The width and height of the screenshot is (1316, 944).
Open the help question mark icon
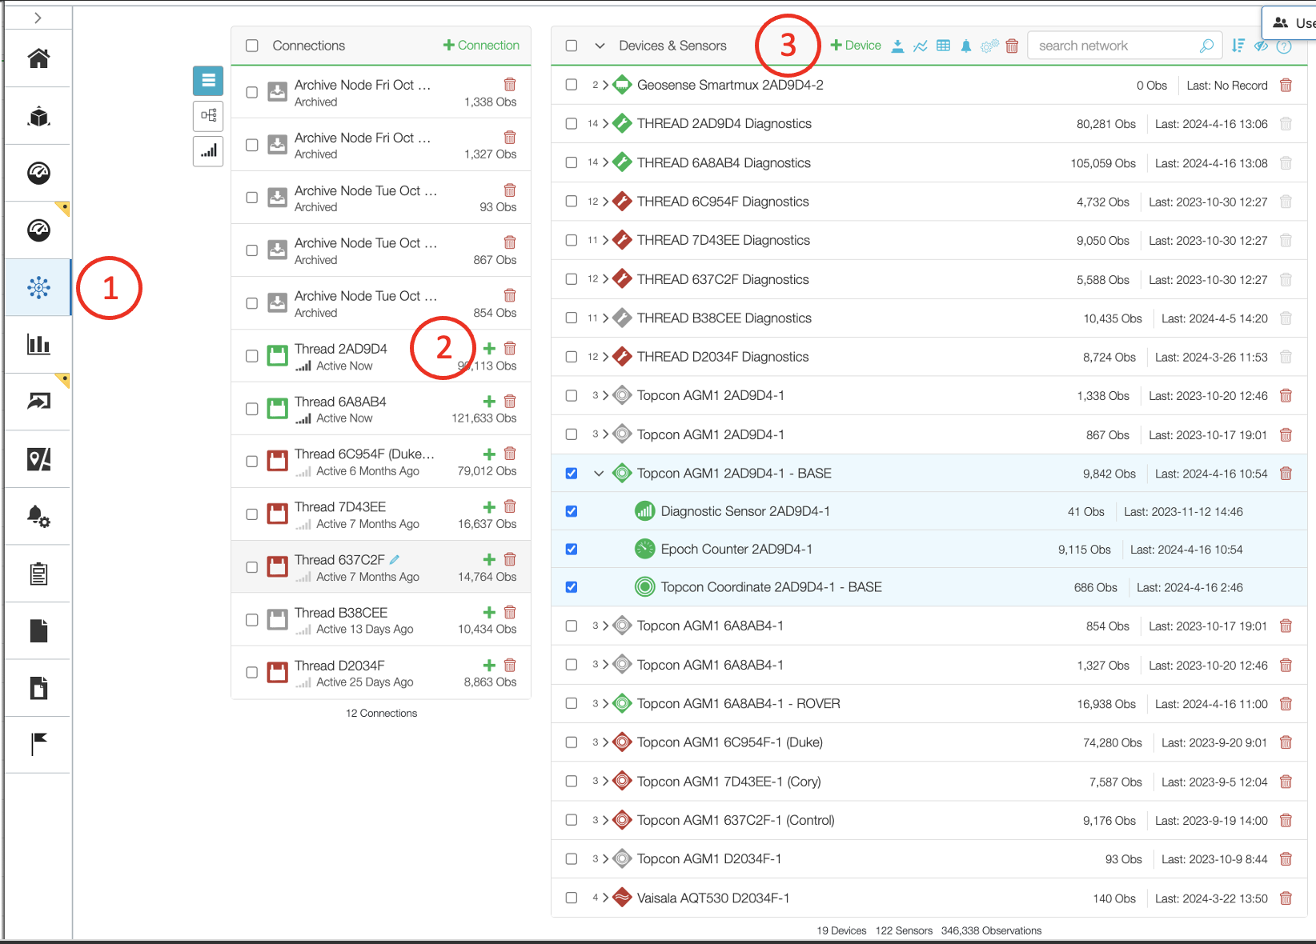tap(1284, 46)
